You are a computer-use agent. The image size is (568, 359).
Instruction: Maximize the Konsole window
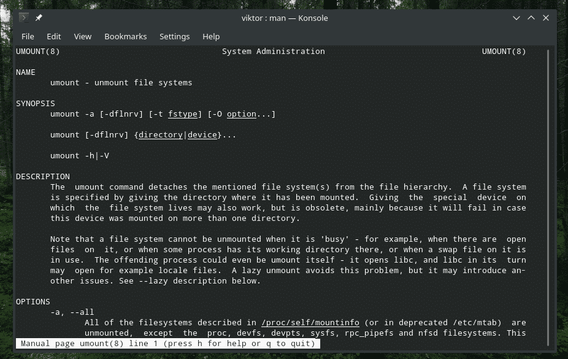pyautogui.click(x=531, y=18)
